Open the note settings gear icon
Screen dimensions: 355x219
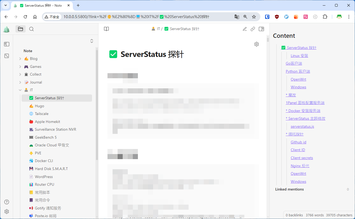pos(257,44)
